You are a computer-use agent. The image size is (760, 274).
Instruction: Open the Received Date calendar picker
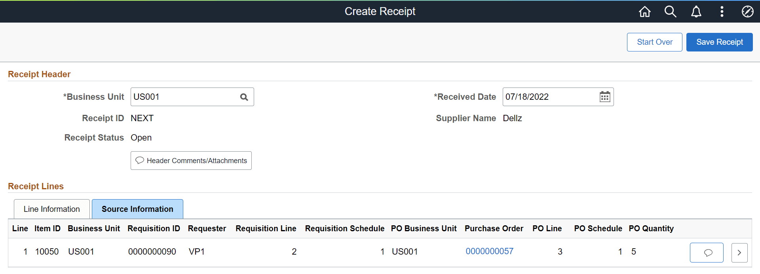click(604, 97)
